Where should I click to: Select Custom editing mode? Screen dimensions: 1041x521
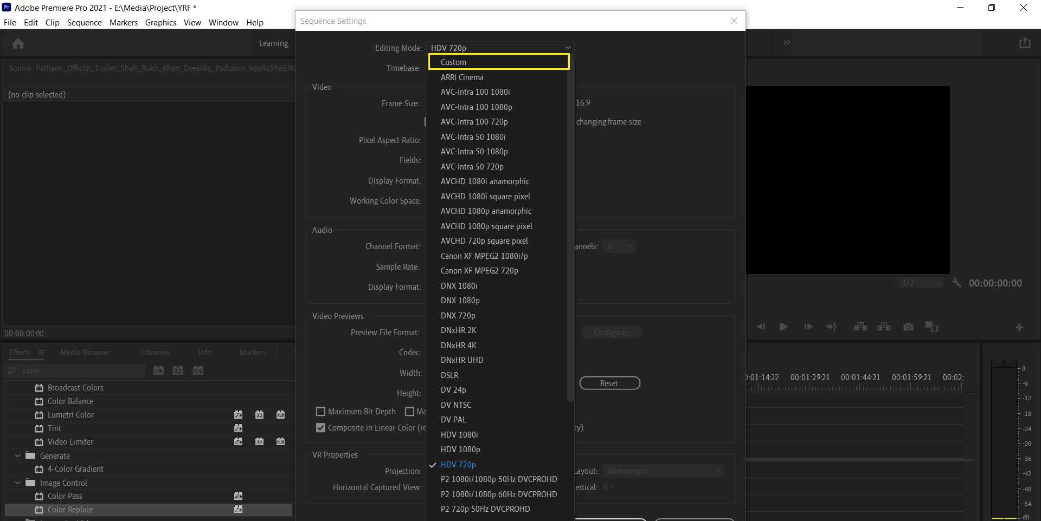coord(499,62)
